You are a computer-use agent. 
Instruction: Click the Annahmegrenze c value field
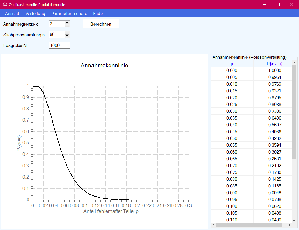(x=57, y=24)
